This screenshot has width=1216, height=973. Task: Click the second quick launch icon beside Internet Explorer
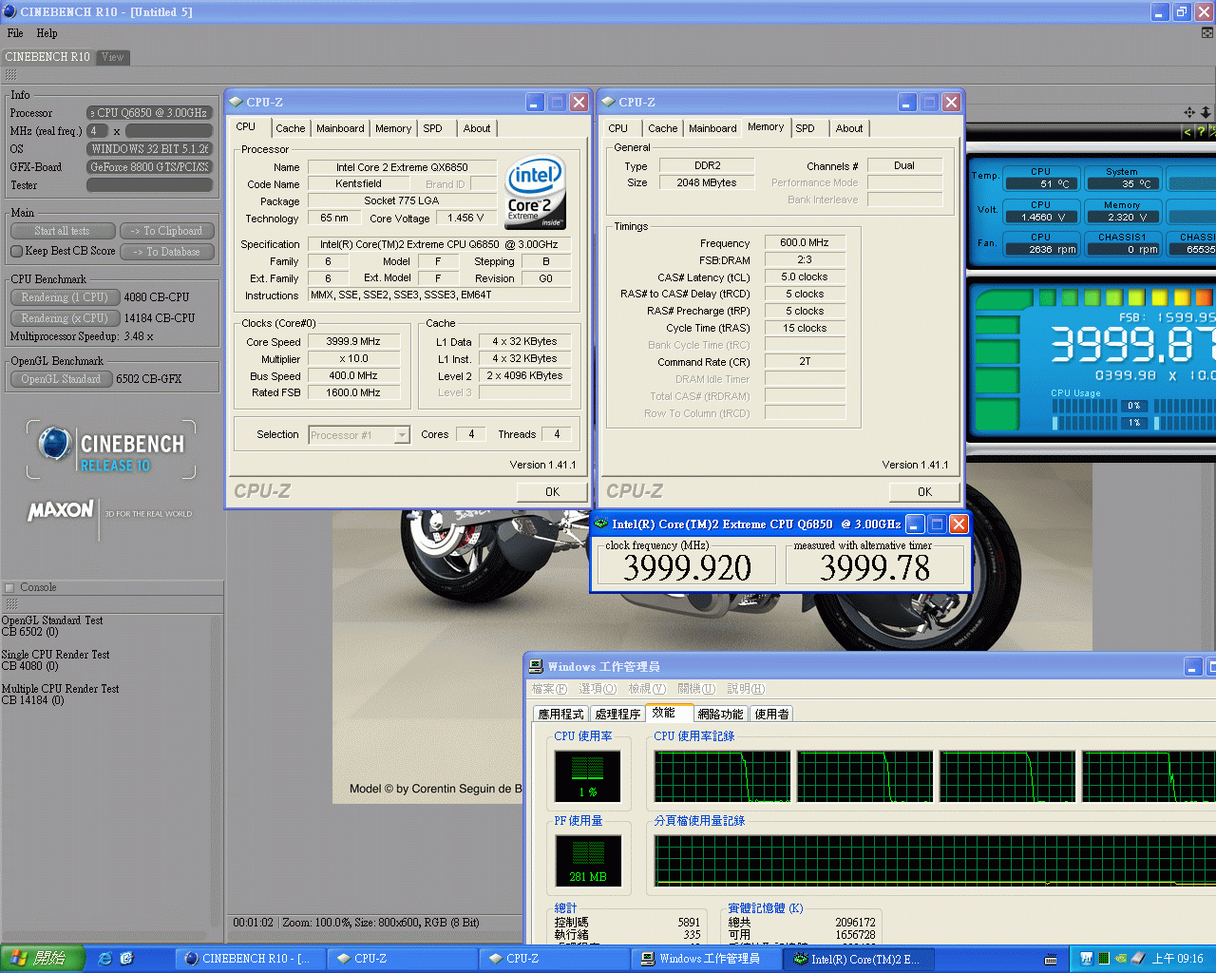click(x=126, y=959)
